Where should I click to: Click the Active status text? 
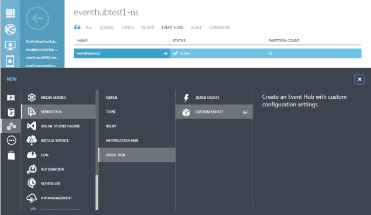click(x=184, y=54)
